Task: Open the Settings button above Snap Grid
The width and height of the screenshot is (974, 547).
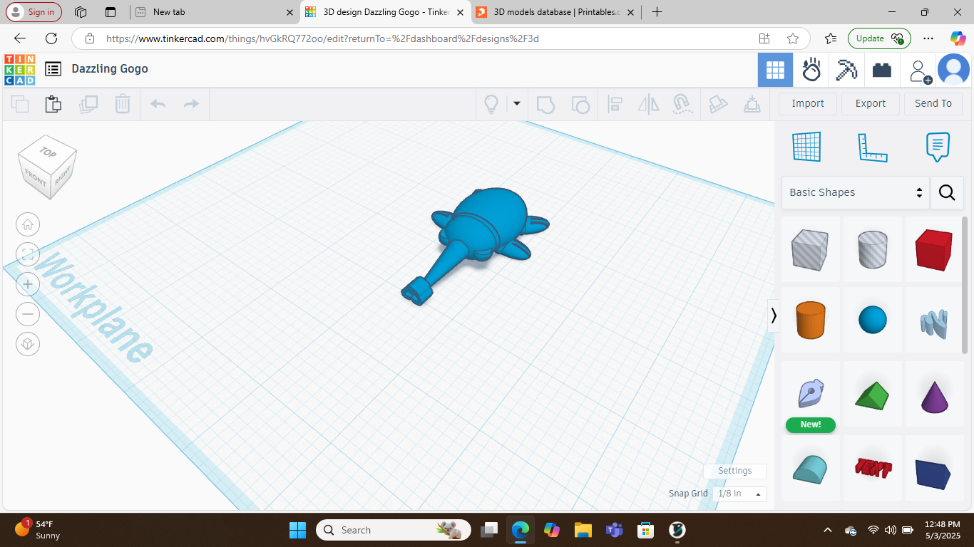Action: point(735,471)
